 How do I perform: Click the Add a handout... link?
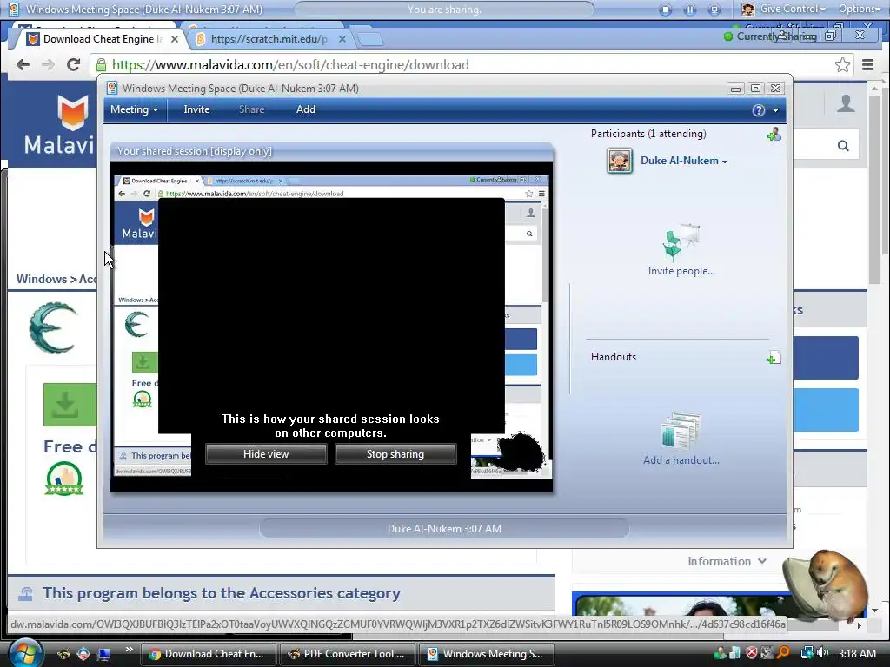(681, 460)
